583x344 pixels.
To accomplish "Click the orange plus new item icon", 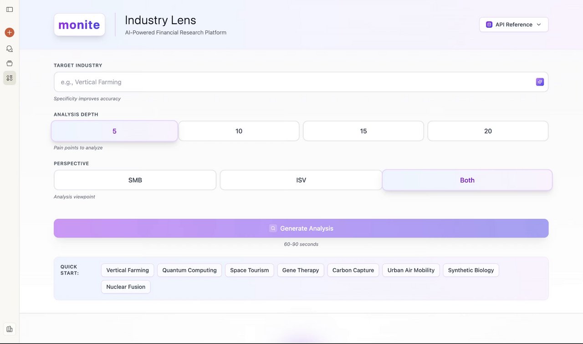I will (10, 32).
